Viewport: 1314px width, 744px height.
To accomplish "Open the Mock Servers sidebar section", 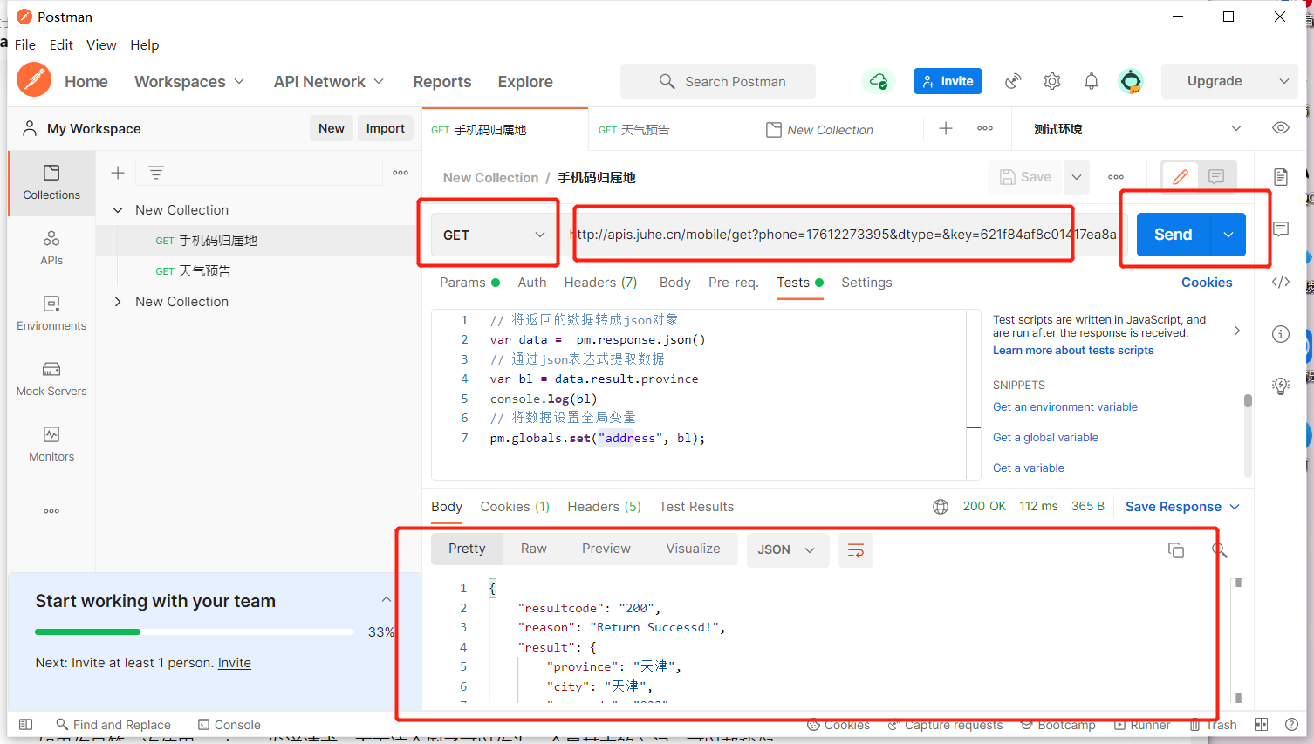I will [x=51, y=379].
